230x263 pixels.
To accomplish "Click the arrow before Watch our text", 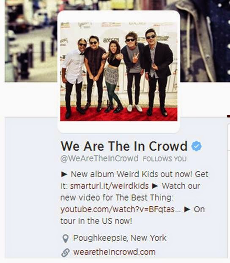I will 155,186.
